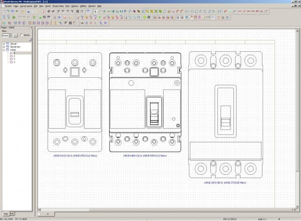301x221 pixels.
Task: Open the Project data menu
Action: [58, 6]
